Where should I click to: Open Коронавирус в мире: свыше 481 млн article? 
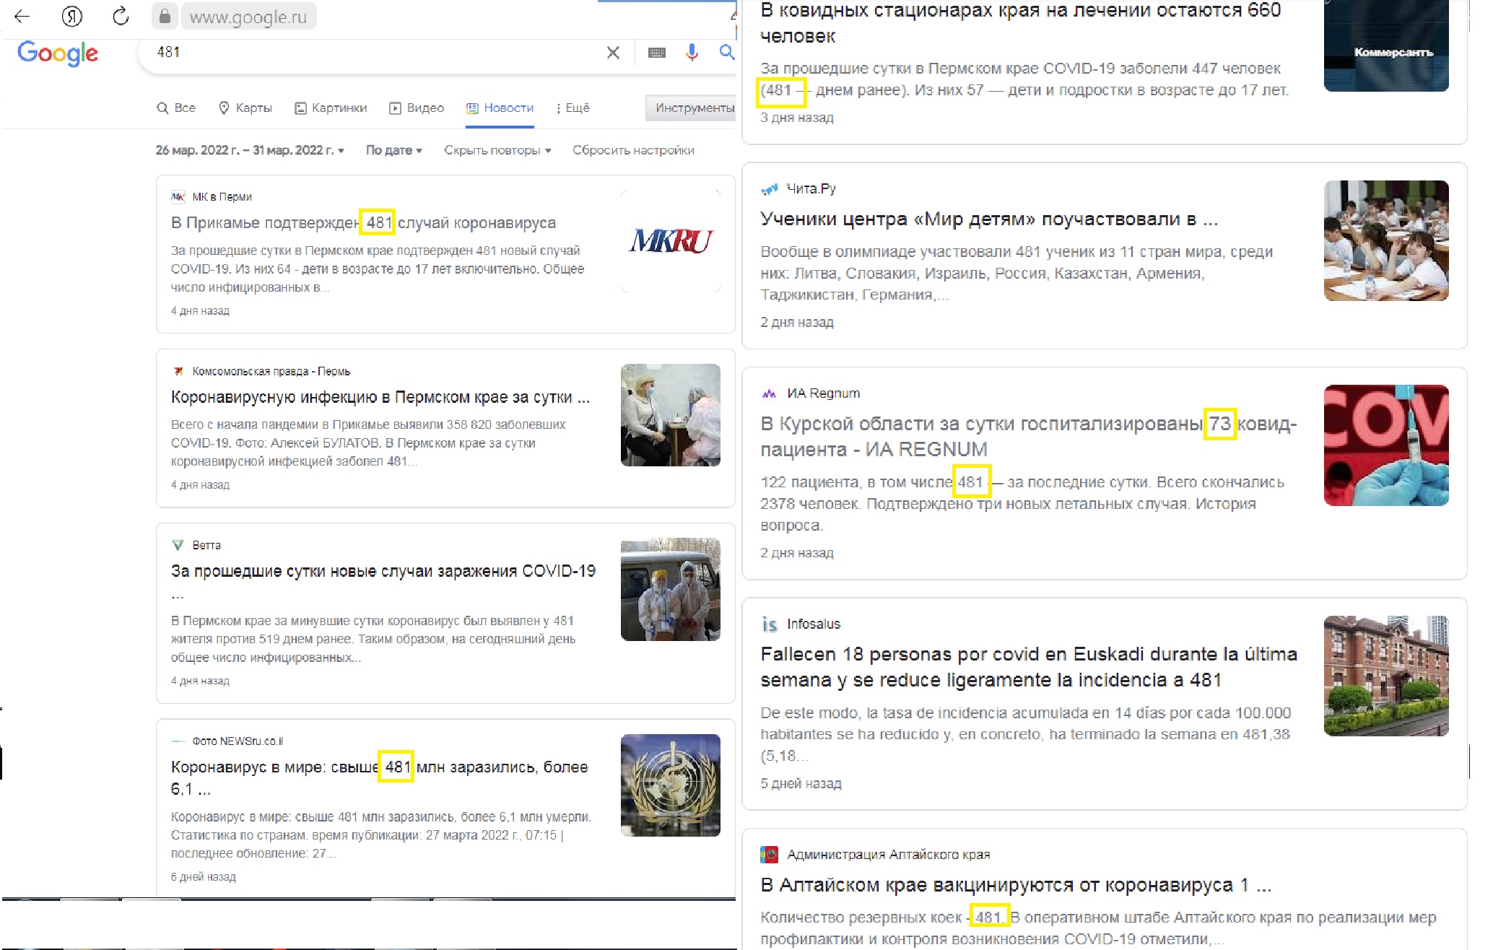380,777
